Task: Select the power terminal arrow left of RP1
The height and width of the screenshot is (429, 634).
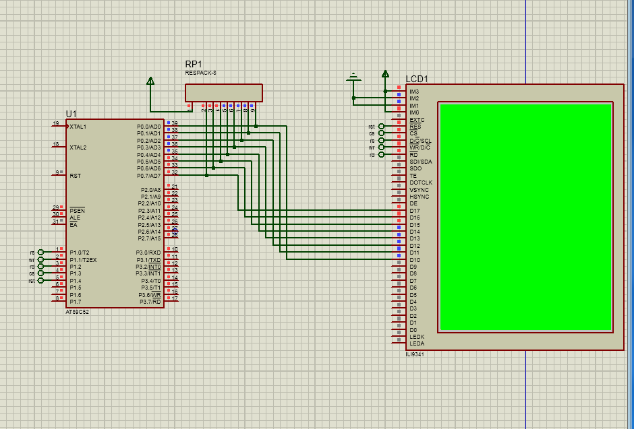Action: point(150,81)
